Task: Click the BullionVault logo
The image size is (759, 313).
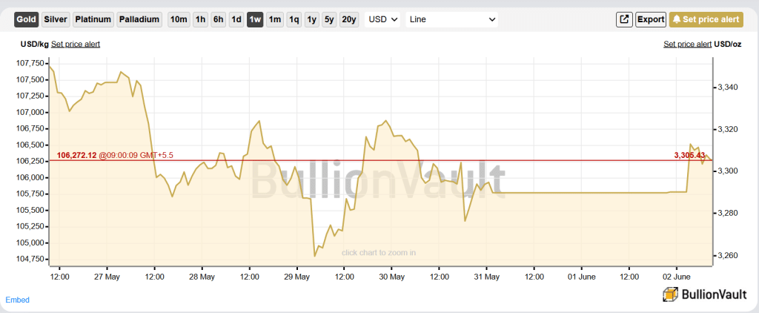Action: 704,294
